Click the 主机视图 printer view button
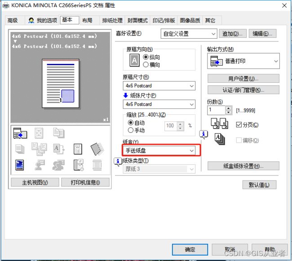 coord(35,182)
